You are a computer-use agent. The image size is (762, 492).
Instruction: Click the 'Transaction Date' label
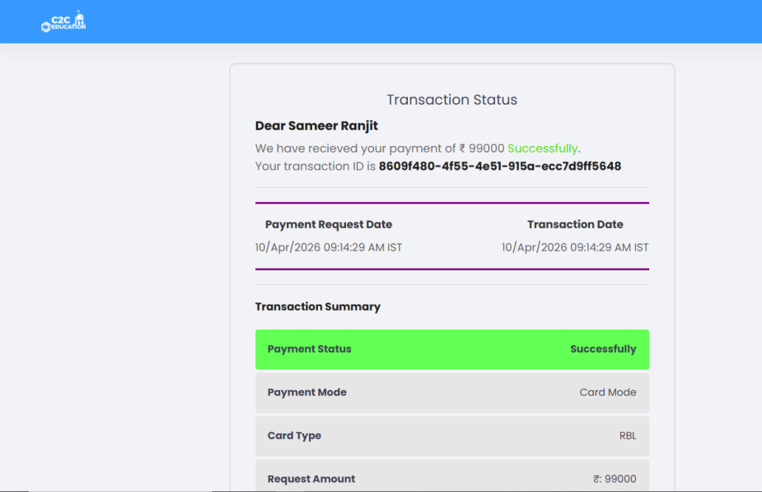[x=575, y=224]
